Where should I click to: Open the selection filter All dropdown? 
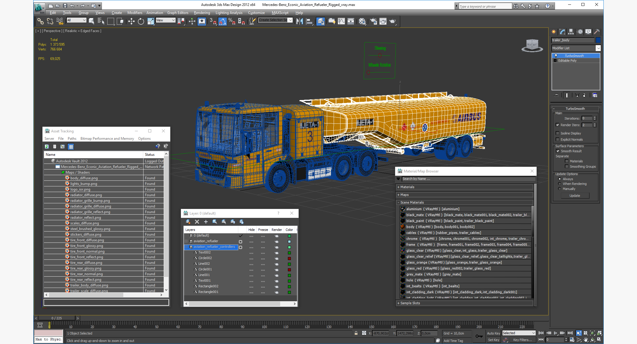(76, 20)
